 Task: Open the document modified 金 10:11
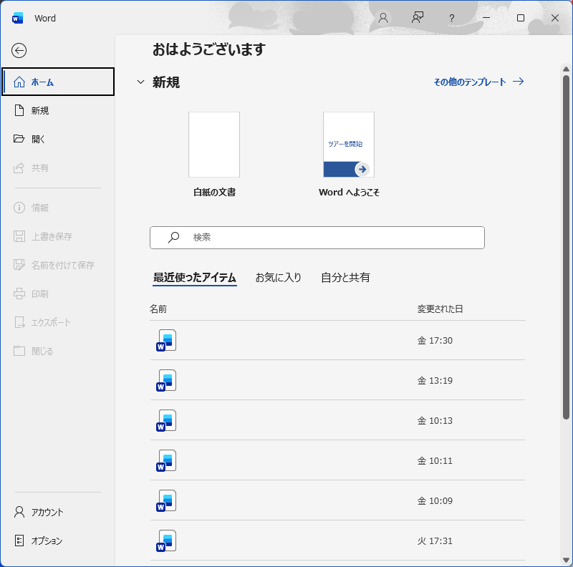[x=337, y=461]
